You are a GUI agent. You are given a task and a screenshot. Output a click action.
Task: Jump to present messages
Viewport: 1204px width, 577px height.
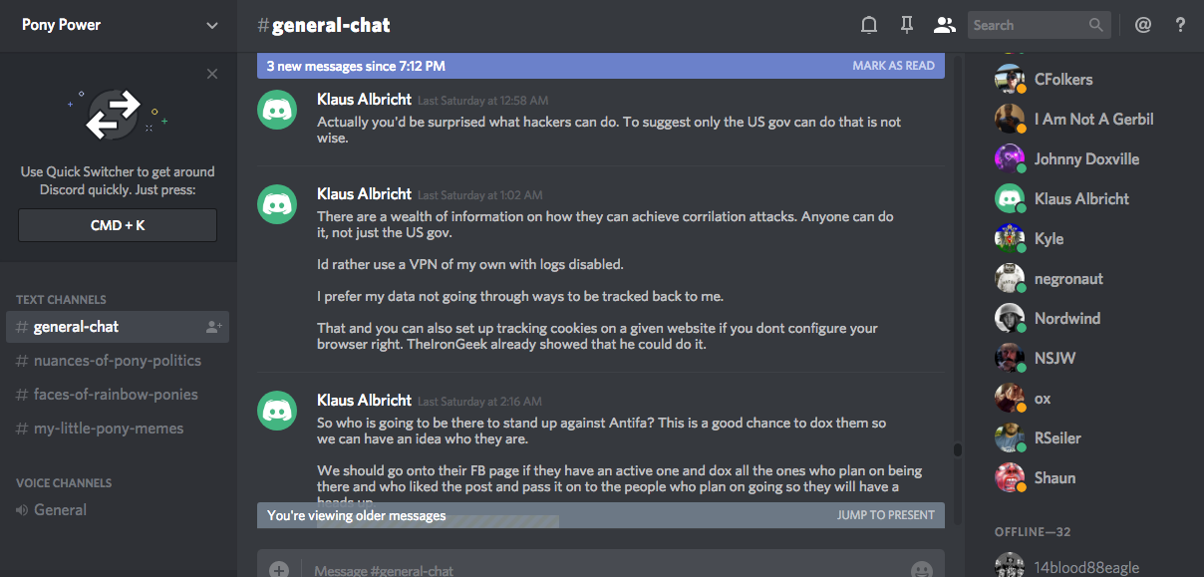(x=886, y=515)
